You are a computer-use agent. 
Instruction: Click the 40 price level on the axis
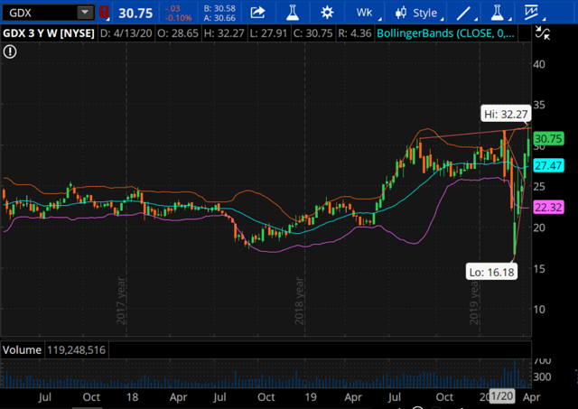539,64
